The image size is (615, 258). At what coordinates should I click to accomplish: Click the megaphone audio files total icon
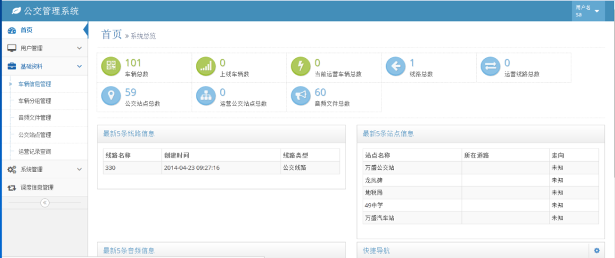301,96
